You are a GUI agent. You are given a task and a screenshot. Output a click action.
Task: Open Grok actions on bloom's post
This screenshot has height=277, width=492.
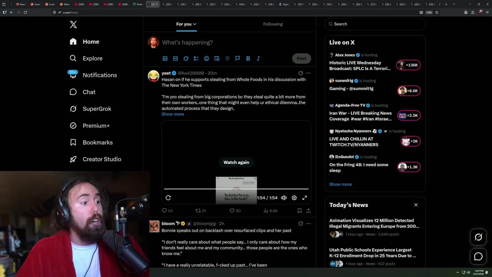click(x=301, y=224)
